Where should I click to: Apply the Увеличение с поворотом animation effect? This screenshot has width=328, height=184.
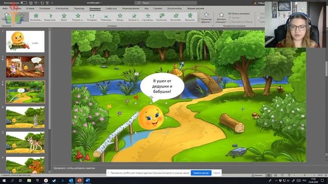coord(162,17)
